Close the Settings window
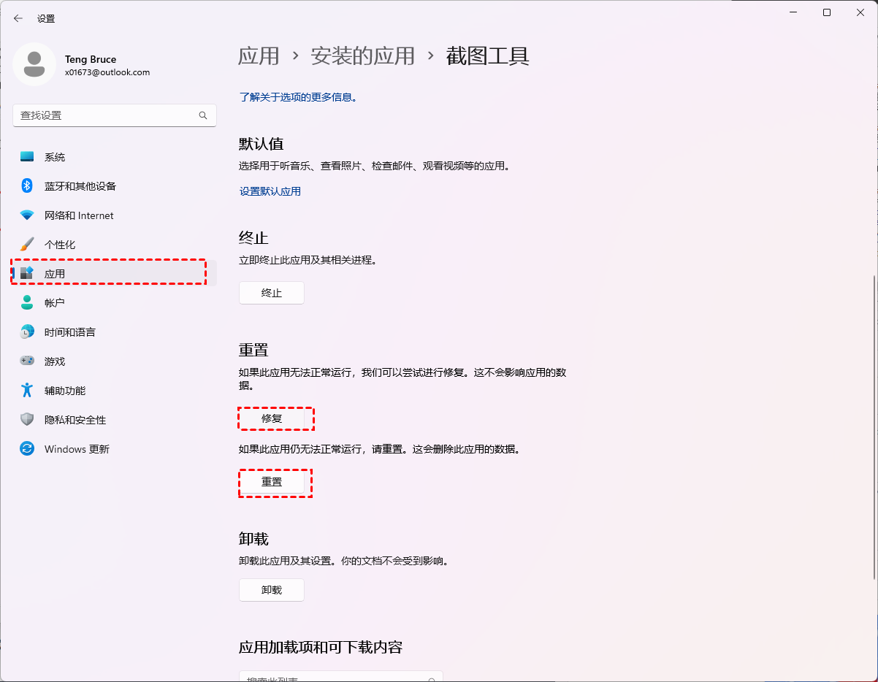This screenshot has width=878, height=682. tap(860, 12)
